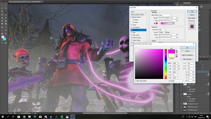Change screen mode icon in toolbox
The width and height of the screenshot is (211, 119).
(x=6, y=43)
